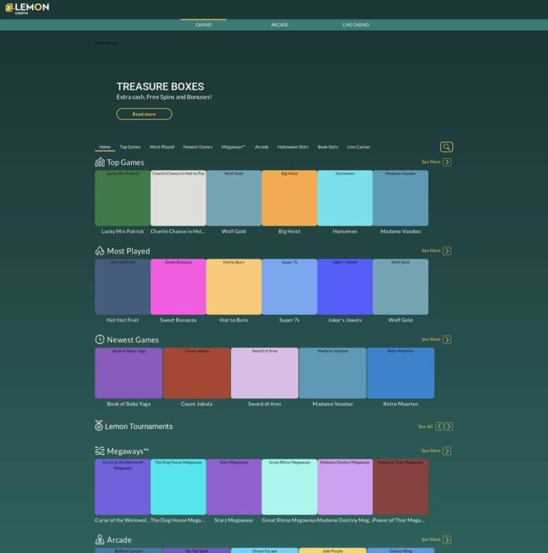This screenshot has height=553, width=548.
Task: Click See More for Newest Games
Action: click(431, 339)
